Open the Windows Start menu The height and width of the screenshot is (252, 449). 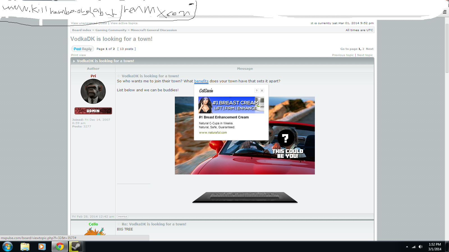coord(8,247)
